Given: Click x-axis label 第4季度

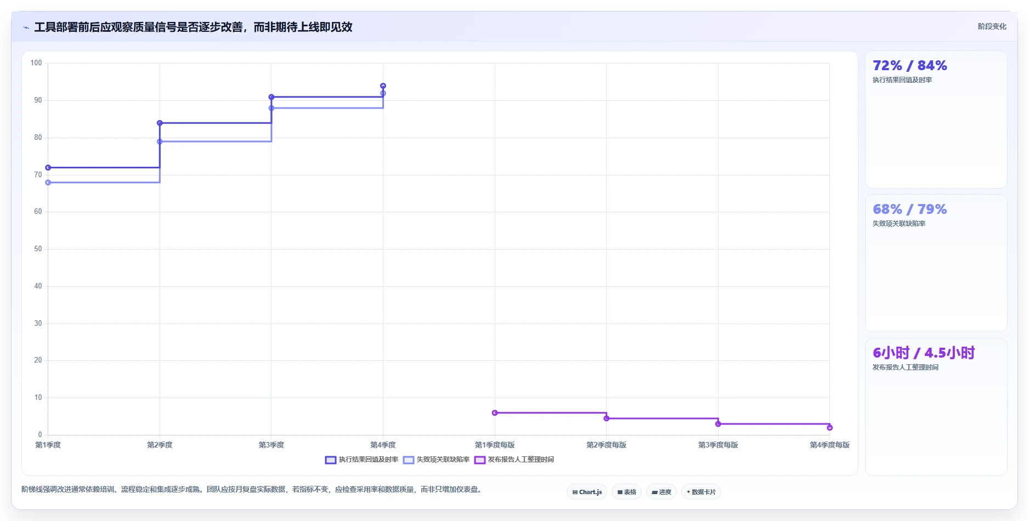Looking at the screenshot, I should 383,445.
